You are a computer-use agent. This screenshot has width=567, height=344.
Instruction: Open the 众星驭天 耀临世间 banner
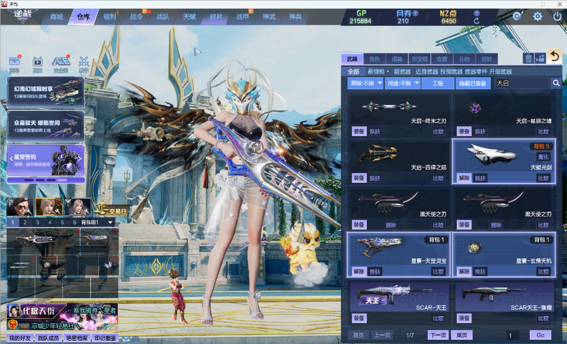pyautogui.click(x=46, y=126)
